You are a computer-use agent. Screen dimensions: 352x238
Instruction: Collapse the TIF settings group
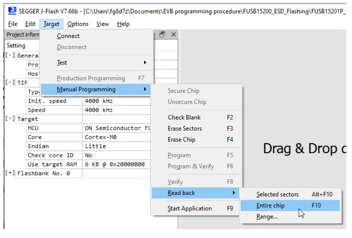[x=10, y=82]
